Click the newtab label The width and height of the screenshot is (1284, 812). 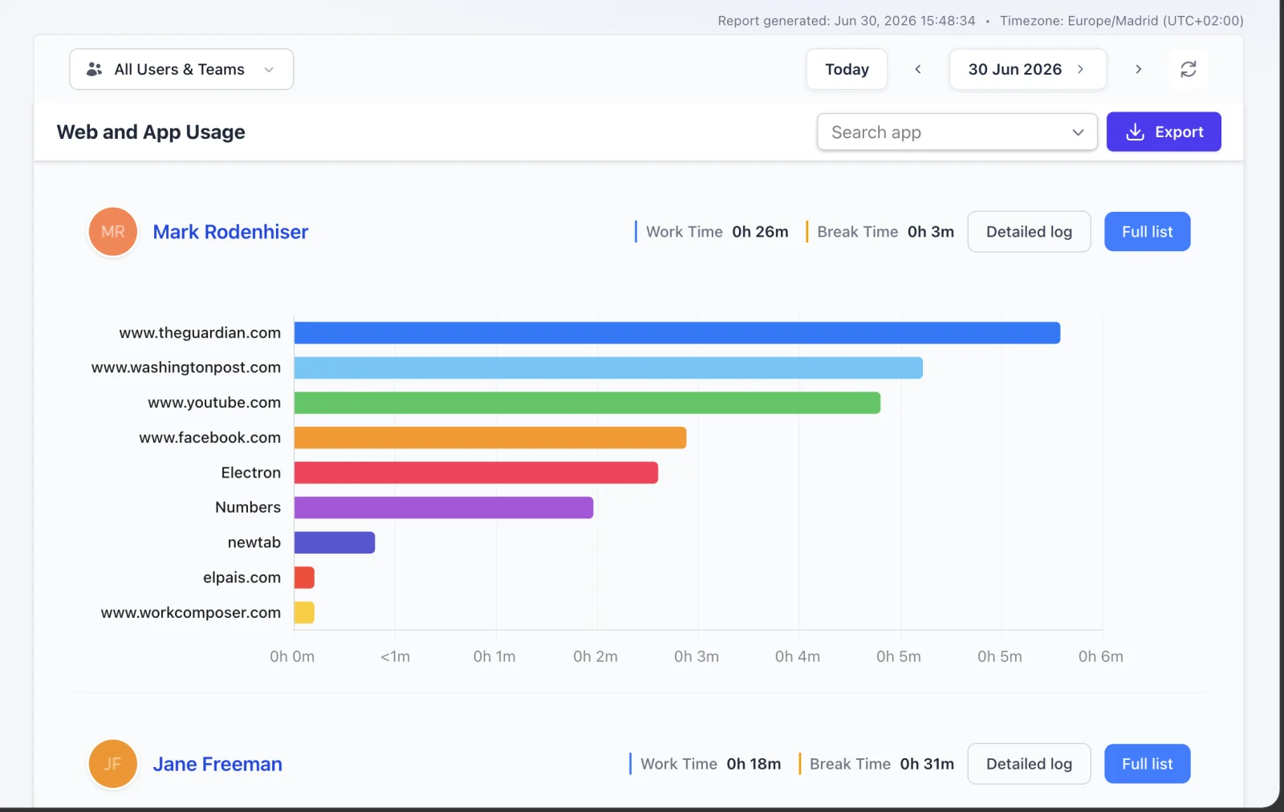click(254, 542)
